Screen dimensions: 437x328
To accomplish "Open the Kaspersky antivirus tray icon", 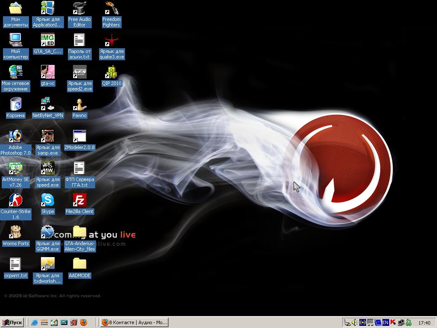I will pyautogui.click(x=393, y=323).
